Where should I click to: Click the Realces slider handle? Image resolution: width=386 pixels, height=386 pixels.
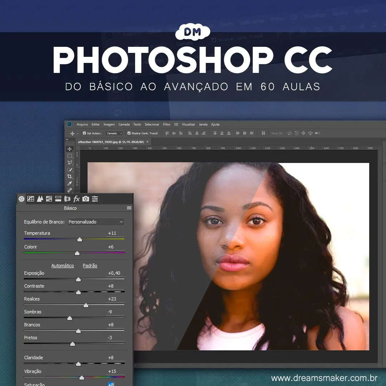[86, 305]
